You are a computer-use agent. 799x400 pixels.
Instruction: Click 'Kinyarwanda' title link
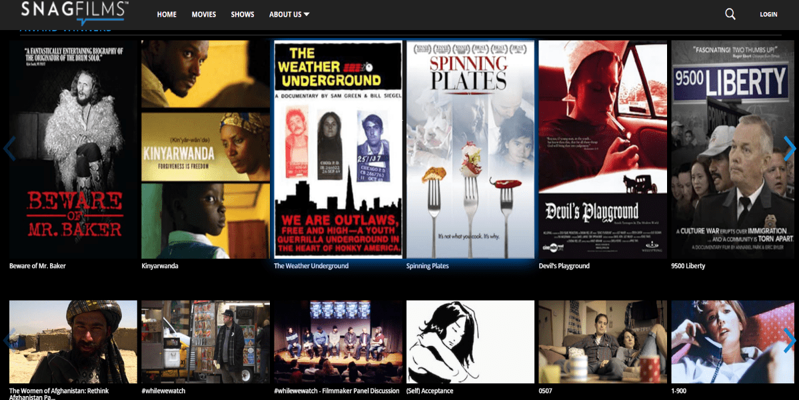(x=159, y=266)
